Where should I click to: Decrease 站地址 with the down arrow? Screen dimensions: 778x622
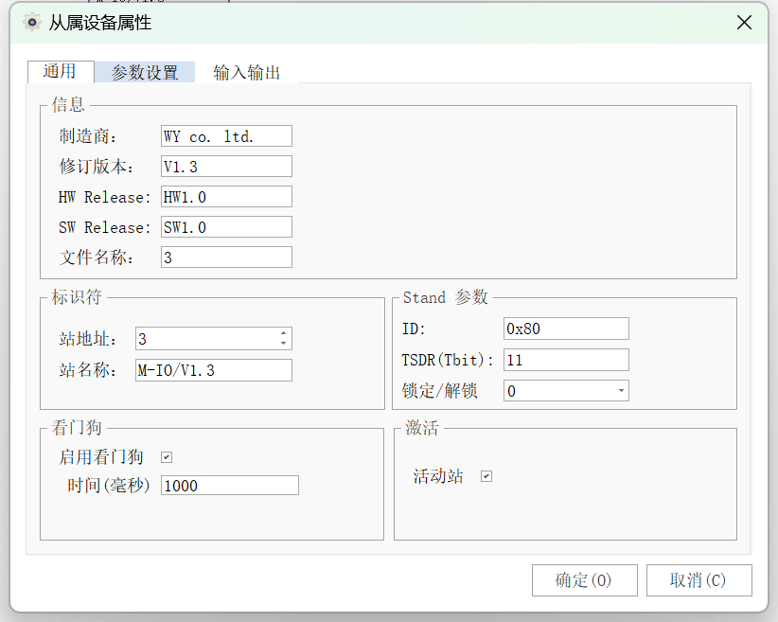pos(283,344)
